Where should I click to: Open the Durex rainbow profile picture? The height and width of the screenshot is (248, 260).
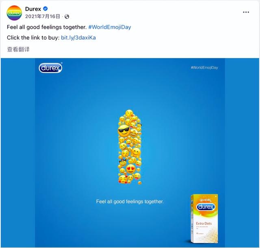point(14,13)
